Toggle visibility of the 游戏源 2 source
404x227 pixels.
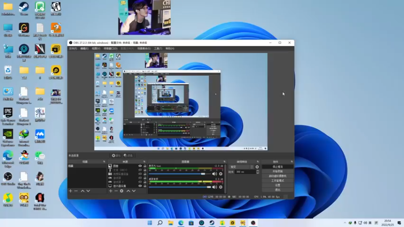(140, 182)
